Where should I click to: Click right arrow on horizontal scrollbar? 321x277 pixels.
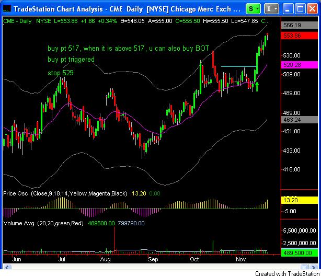click(313, 267)
